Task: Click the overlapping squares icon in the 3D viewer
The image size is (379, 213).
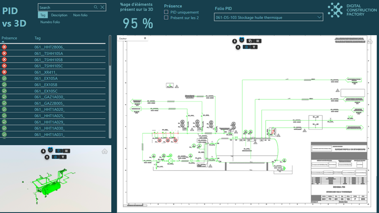Action: click(59, 151)
